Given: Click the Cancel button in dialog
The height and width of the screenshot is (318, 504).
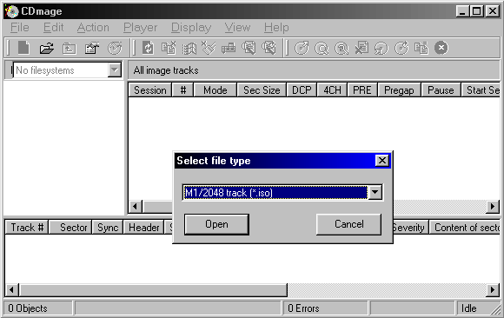Looking at the screenshot, I should 348,224.
